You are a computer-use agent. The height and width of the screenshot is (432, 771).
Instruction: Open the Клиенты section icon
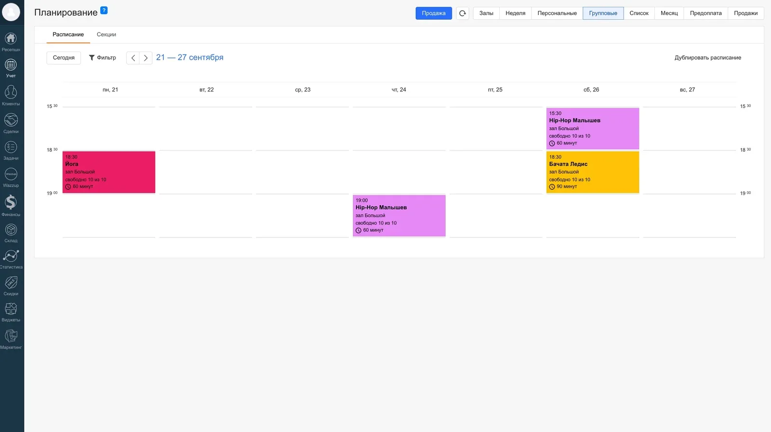click(x=11, y=92)
